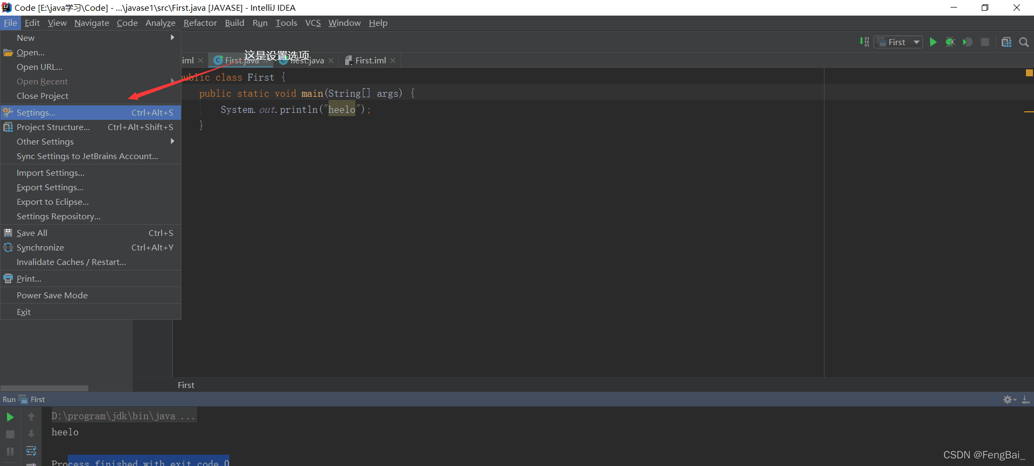The height and width of the screenshot is (466, 1034).
Task: Choose Export Settings... entry
Action: click(90, 187)
